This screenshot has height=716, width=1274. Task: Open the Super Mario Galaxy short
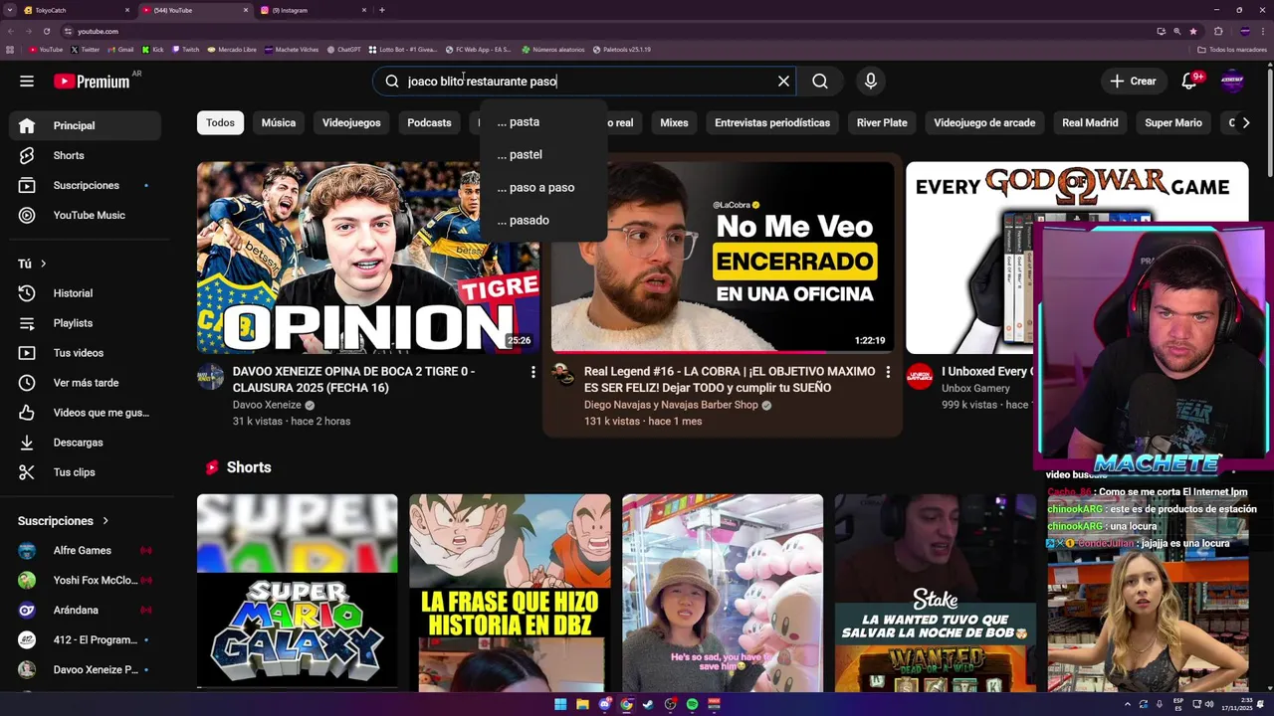click(x=297, y=593)
